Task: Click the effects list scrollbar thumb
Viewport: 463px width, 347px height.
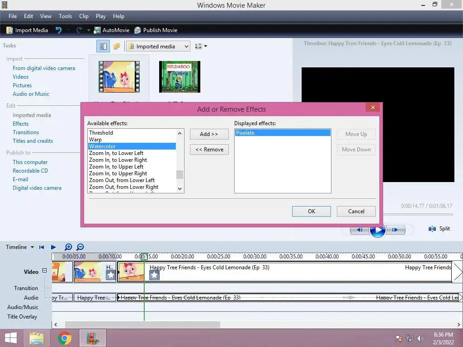Action: pos(180,175)
